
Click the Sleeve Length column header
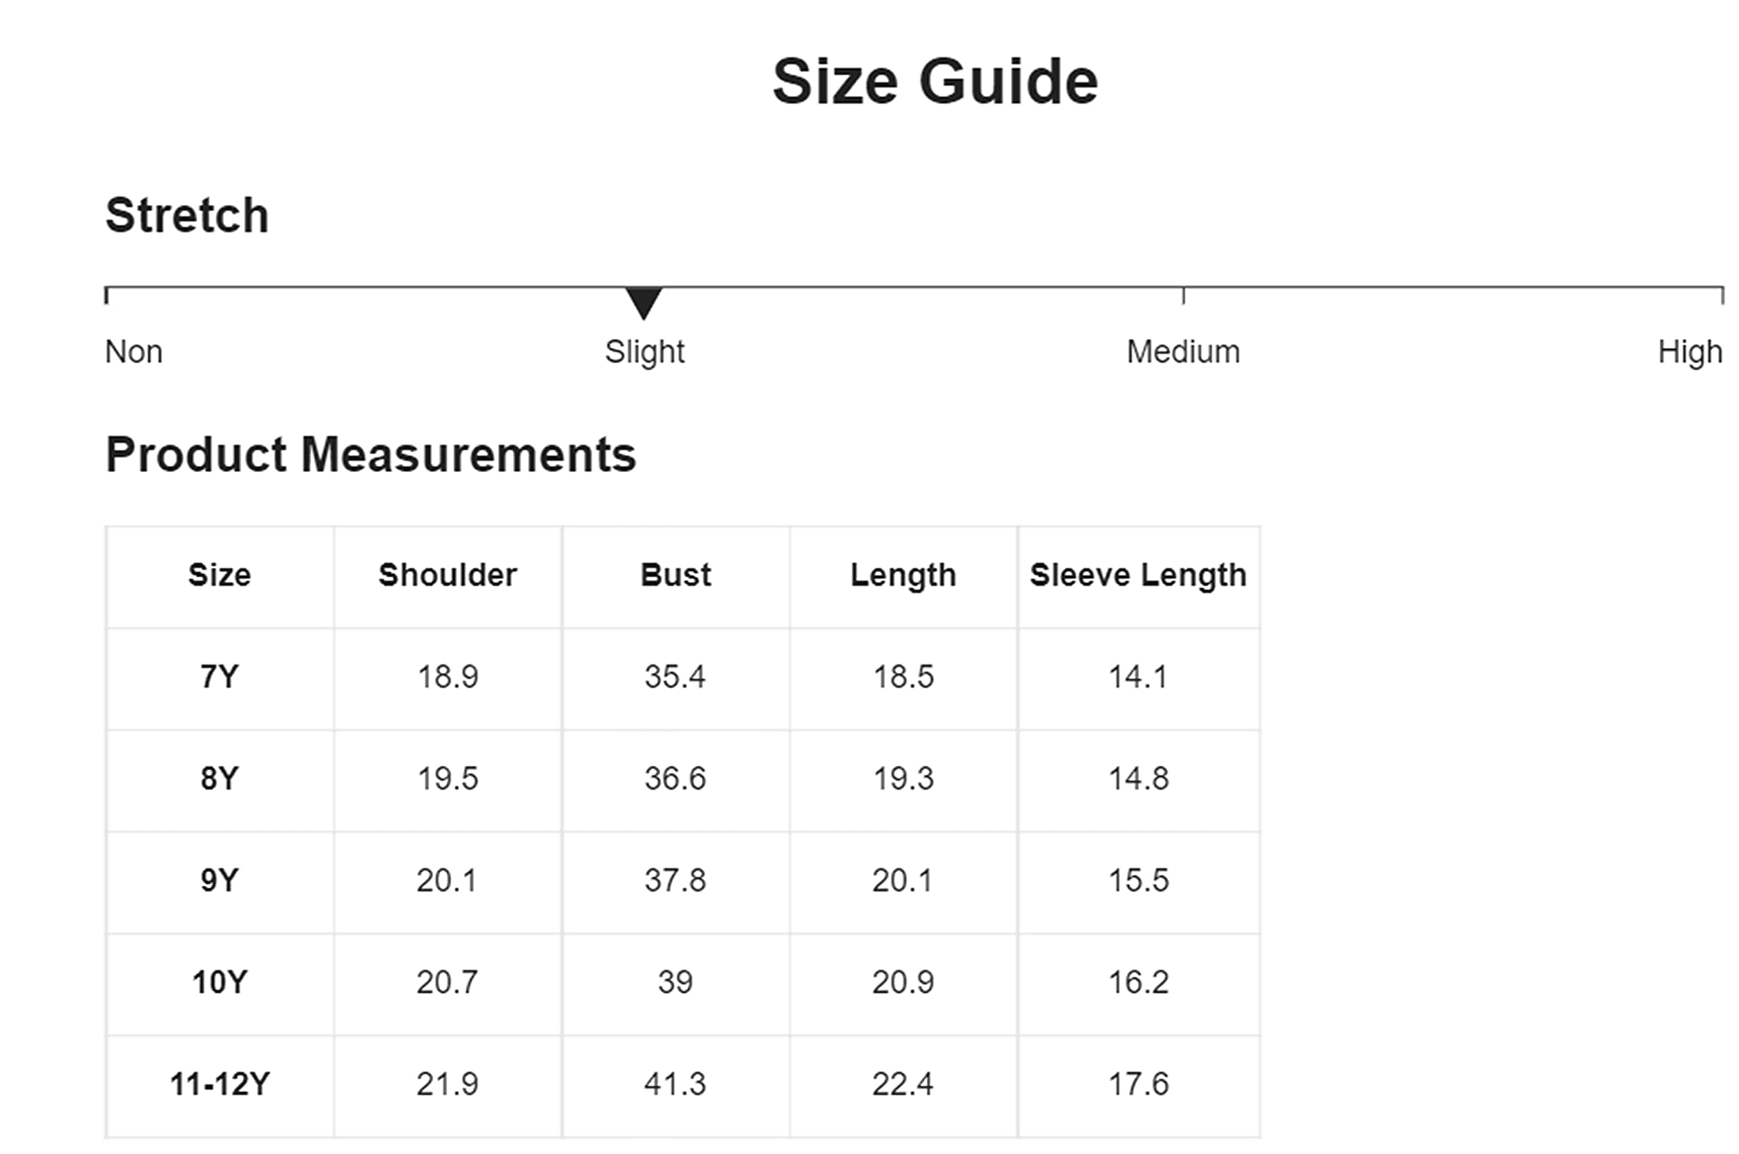coord(1139,575)
